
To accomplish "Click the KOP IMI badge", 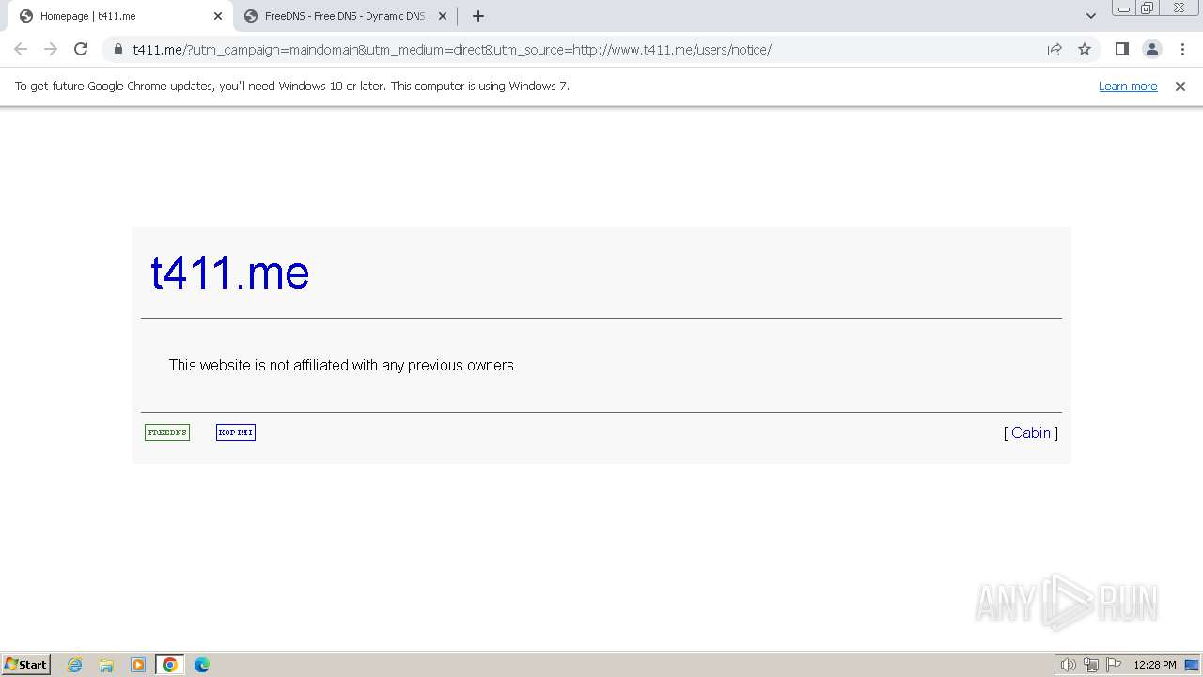I will (x=236, y=433).
